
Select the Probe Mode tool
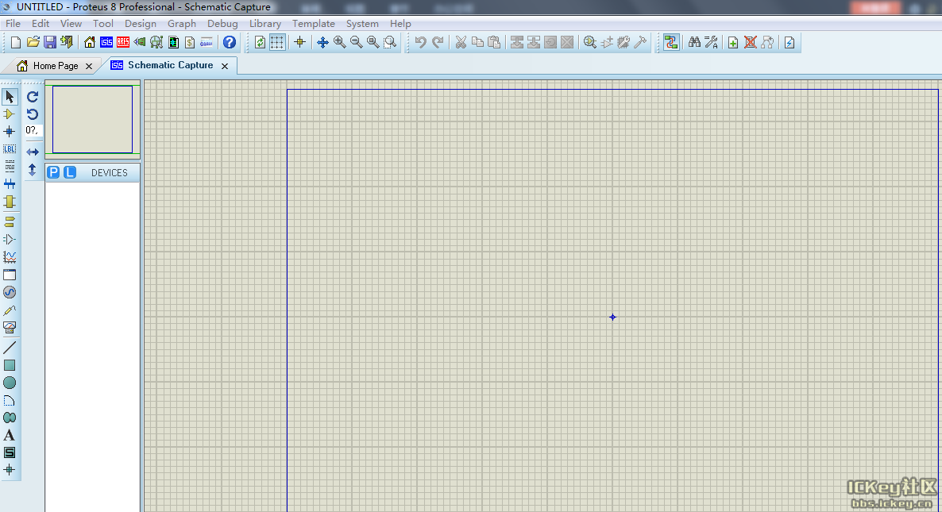(10, 310)
